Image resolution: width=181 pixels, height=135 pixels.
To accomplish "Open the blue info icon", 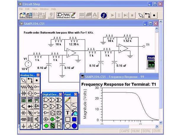I will coord(104,15).
